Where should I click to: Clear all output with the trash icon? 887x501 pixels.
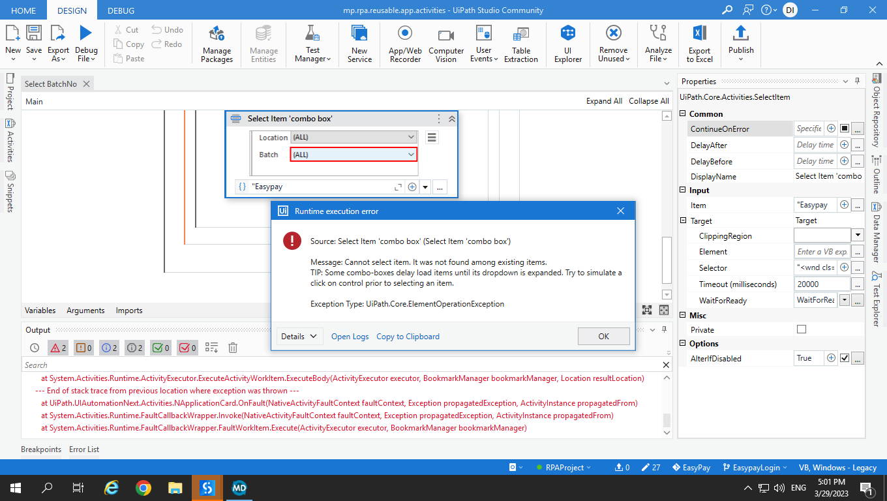pyautogui.click(x=233, y=348)
